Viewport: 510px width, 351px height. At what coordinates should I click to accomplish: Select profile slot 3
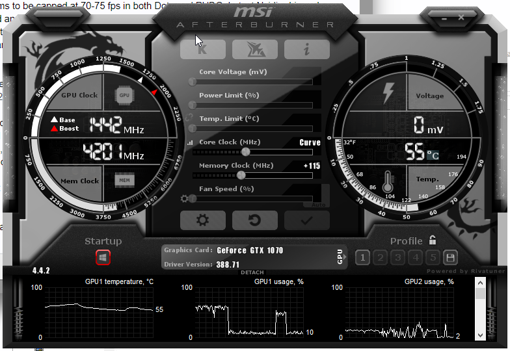[x=398, y=257]
